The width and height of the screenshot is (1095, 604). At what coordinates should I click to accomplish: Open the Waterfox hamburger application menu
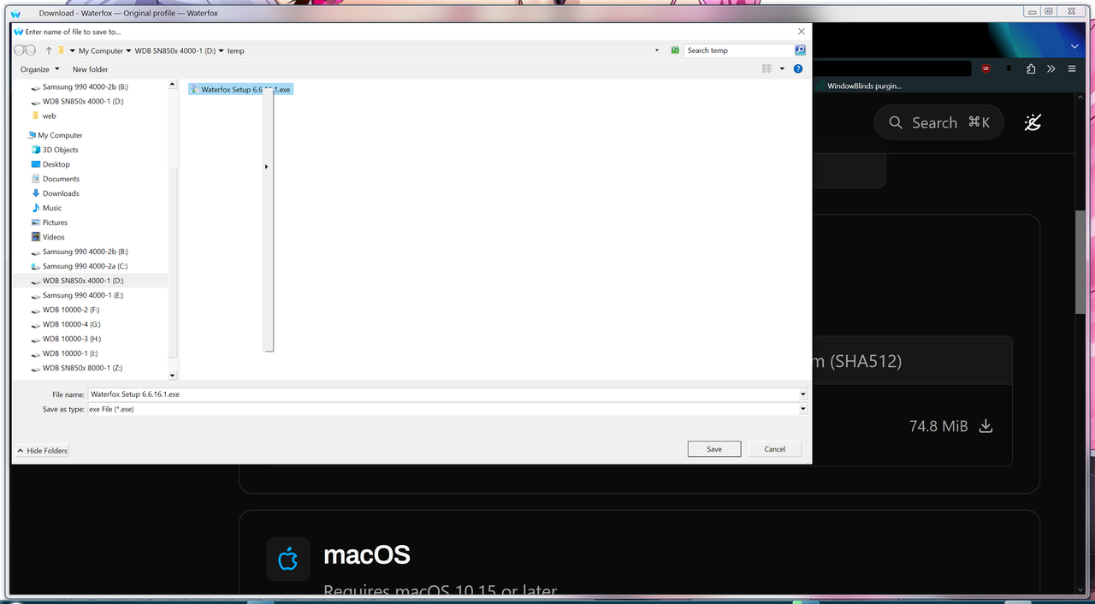(x=1072, y=68)
